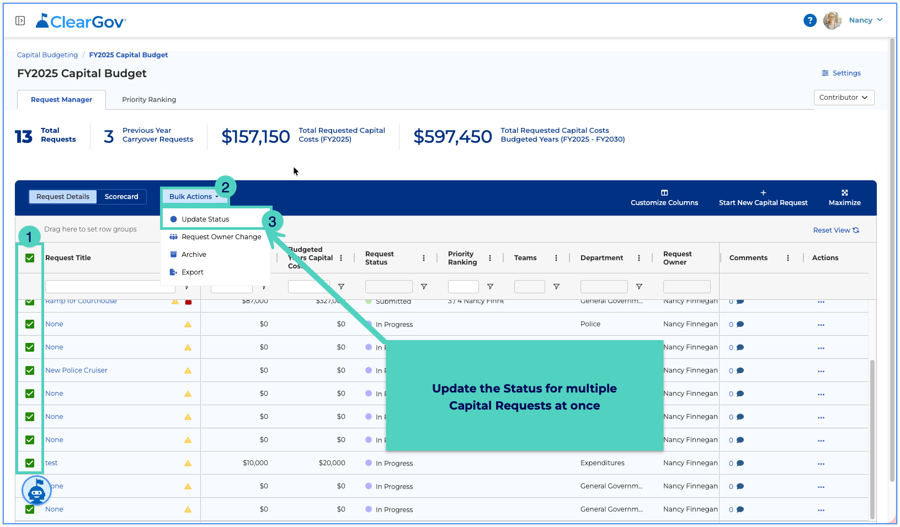The image size is (900, 527).
Task: Open the New Police Cruiser request
Action: (76, 370)
